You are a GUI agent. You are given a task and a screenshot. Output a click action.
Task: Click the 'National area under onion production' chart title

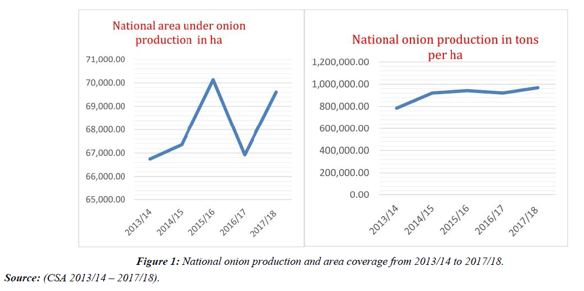[179, 32]
